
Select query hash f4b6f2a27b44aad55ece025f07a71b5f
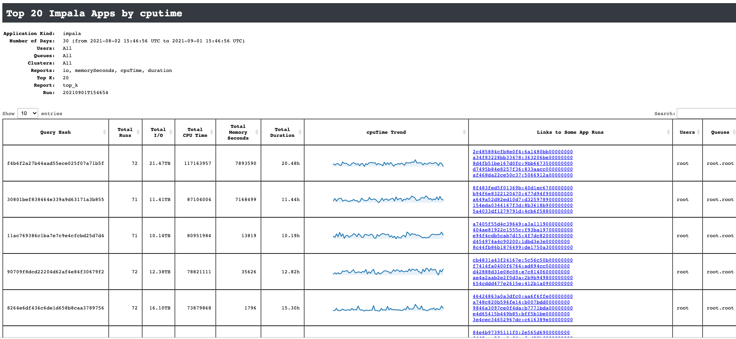pyautogui.click(x=56, y=163)
